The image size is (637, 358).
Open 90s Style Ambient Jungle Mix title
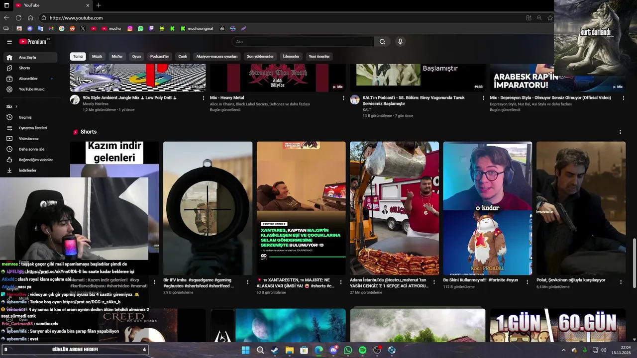[129, 98]
